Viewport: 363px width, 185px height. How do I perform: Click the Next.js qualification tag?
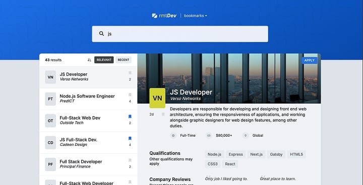257,154
